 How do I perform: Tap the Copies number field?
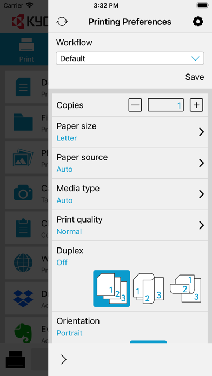pyautogui.click(x=165, y=105)
